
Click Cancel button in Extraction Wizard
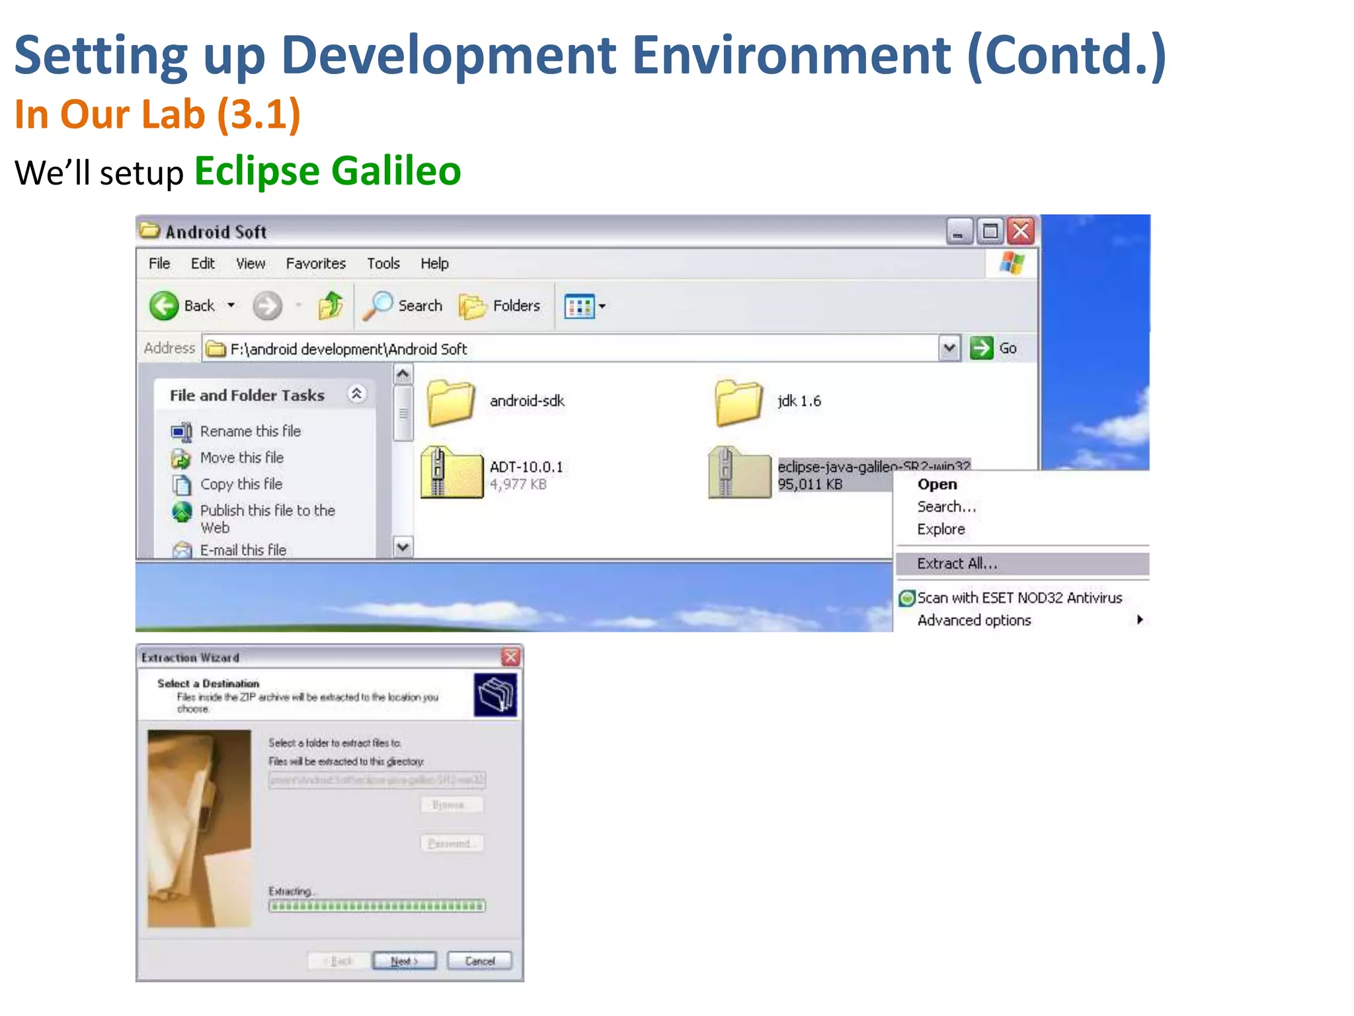pyautogui.click(x=479, y=960)
